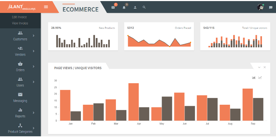The width and height of the screenshot is (276, 137).
Task: Open the chat bubble icon at top right
Action: coord(271,8)
